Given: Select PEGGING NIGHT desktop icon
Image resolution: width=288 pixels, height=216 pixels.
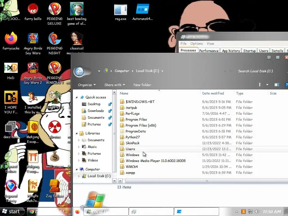Looking at the screenshot, I should coord(55,44).
